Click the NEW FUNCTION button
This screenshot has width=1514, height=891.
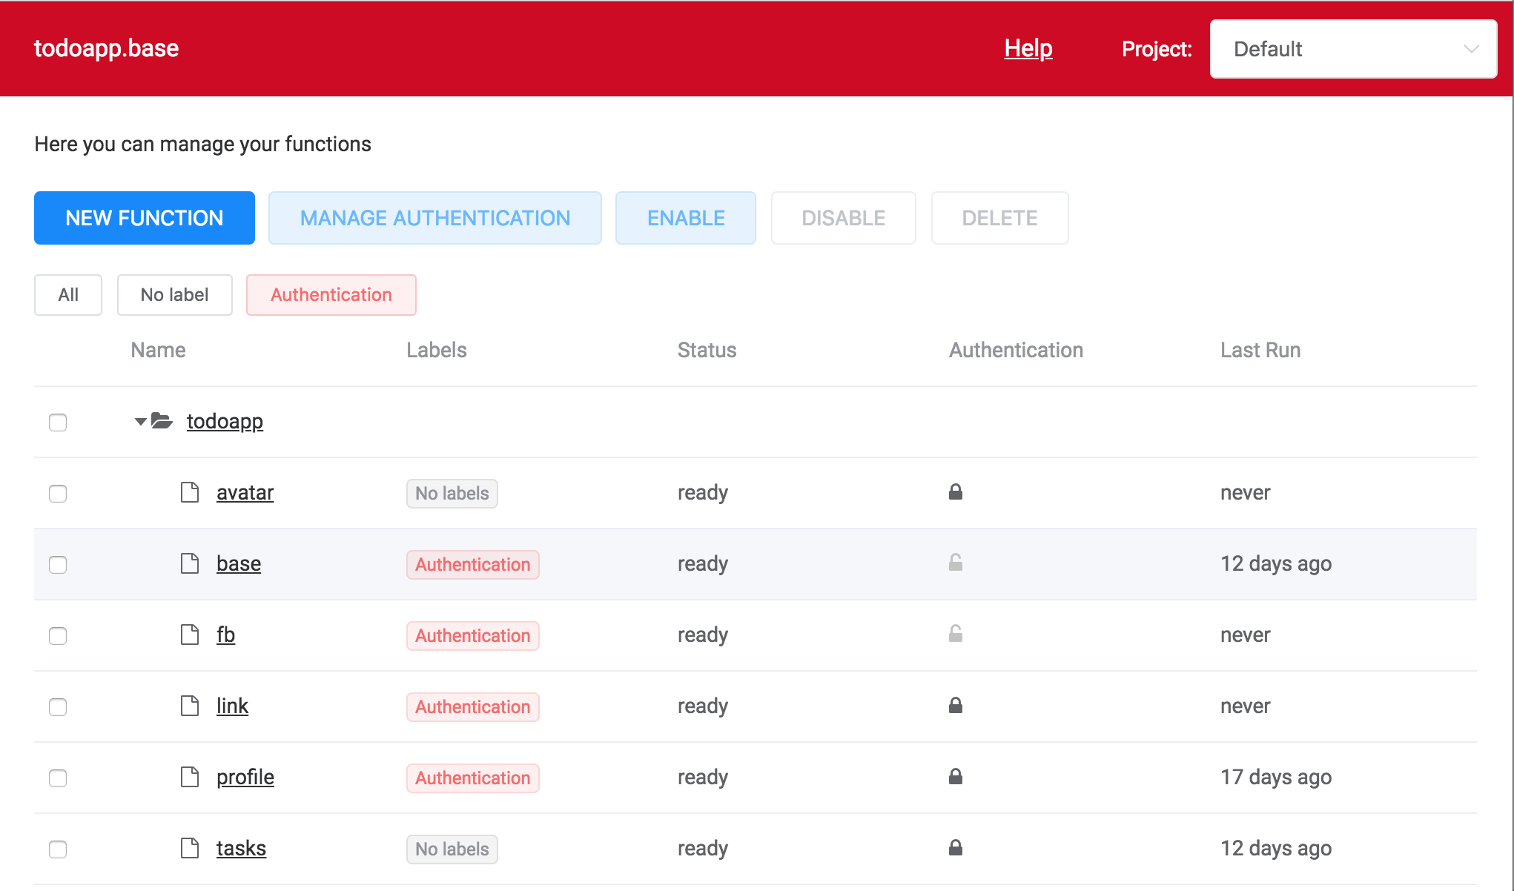tap(145, 217)
